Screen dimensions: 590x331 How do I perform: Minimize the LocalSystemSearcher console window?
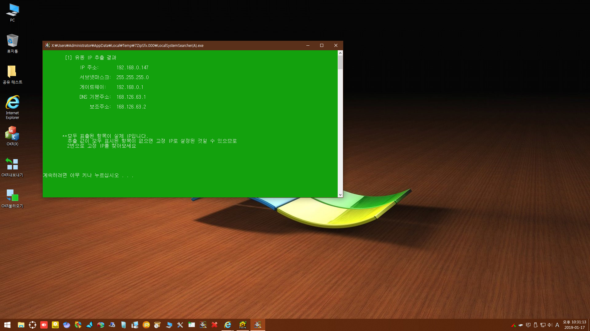[x=308, y=45]
